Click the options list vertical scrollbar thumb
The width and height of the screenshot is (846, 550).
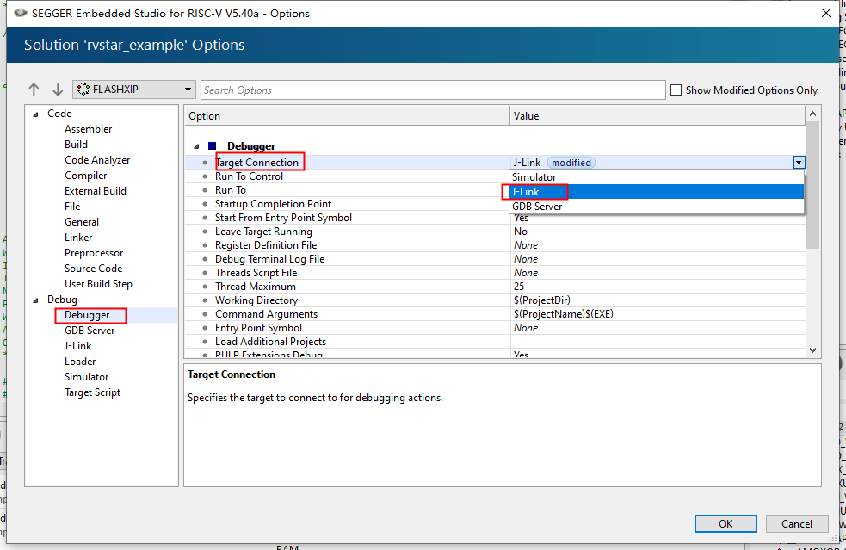812,184
